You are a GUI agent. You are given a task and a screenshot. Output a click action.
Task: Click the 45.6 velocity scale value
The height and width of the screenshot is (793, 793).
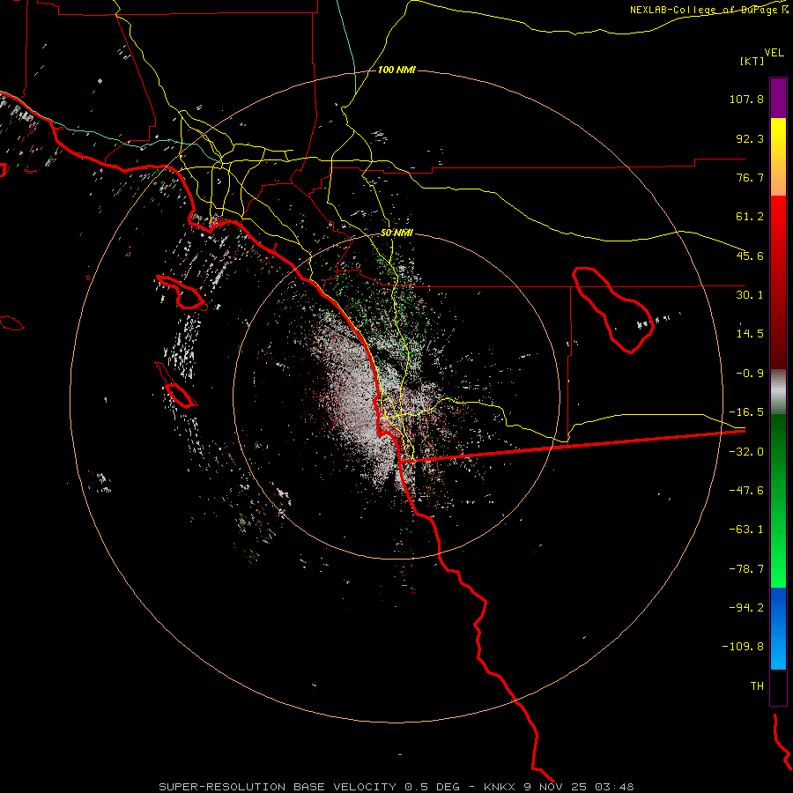pos(750,256)
